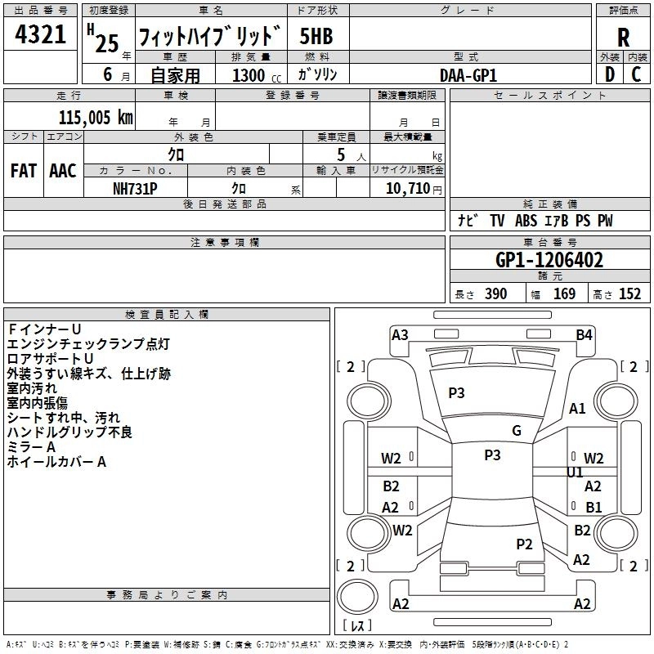This screenshot has height=654, width=654.
Task: Click the A3 scratch mark on the diagram
Action: 400,334
